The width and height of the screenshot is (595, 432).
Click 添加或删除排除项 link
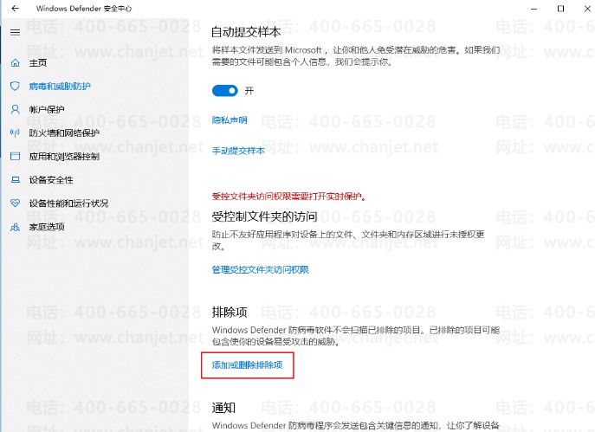pos(247,364)
